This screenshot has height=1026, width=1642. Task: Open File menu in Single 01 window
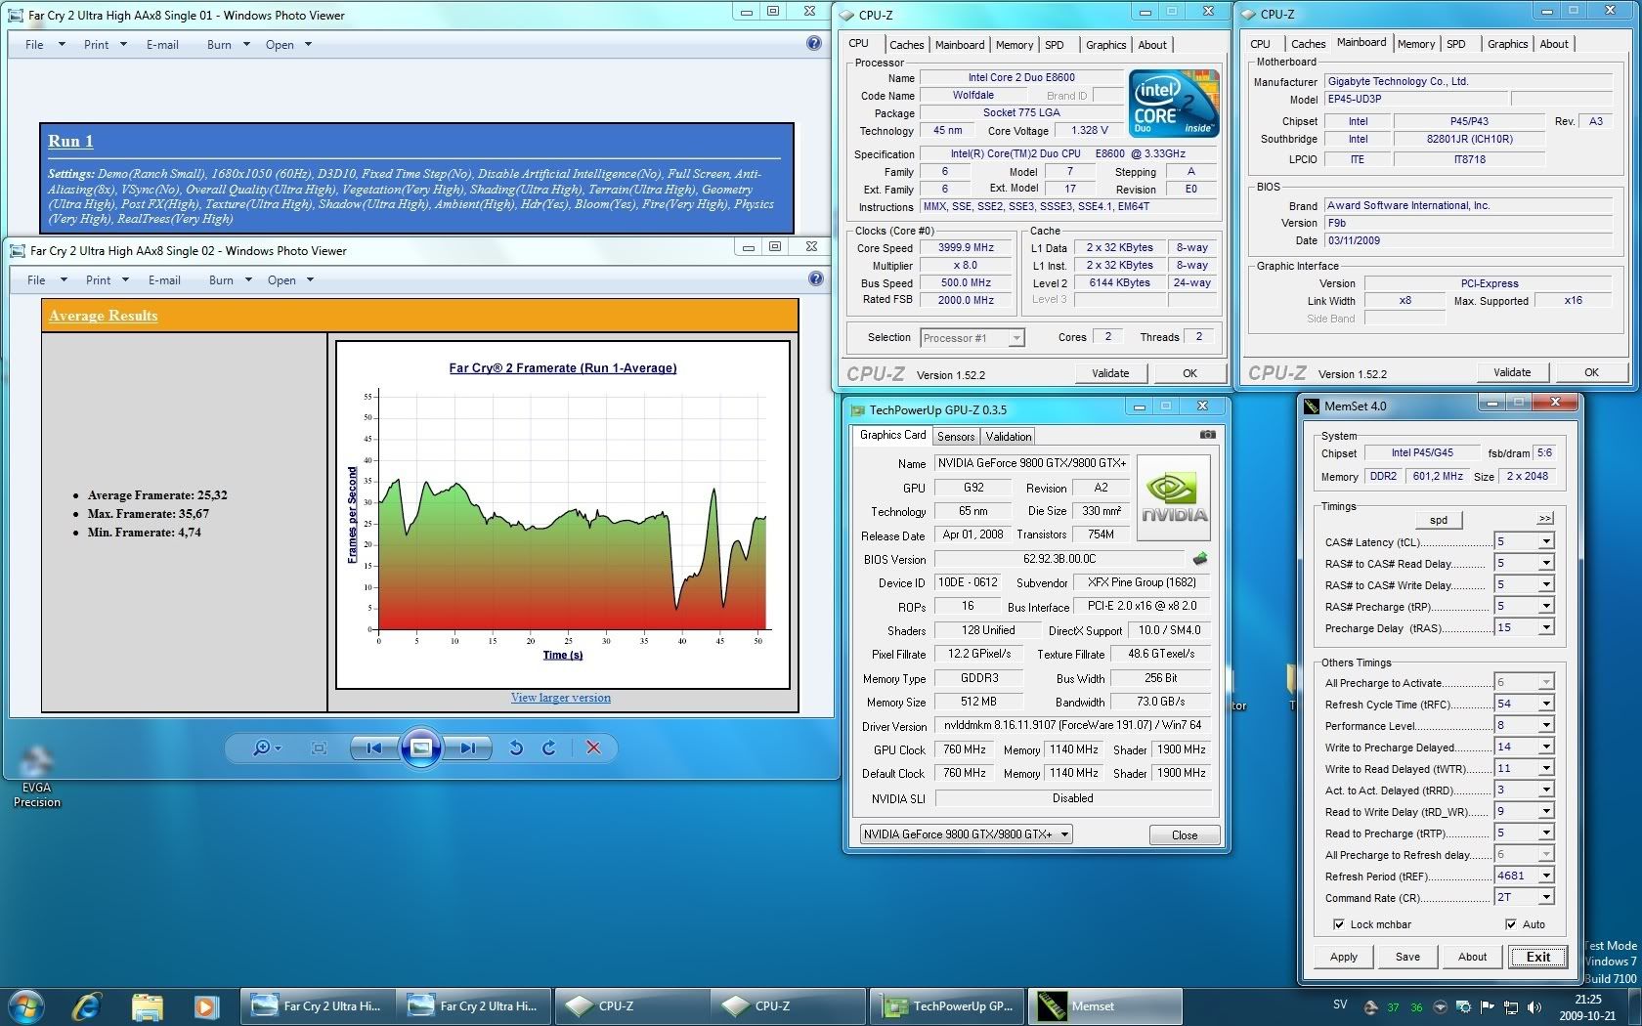tap(45, 45)
